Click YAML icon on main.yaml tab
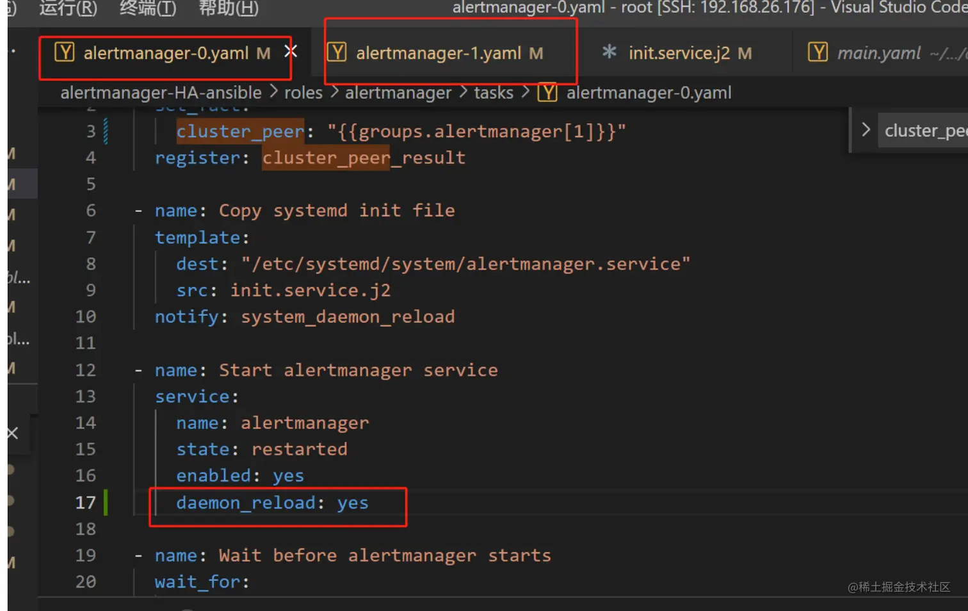Screen dimensions: 968x611 point(818,52)
